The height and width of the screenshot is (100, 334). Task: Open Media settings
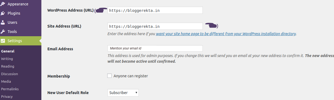pyautogui.click(x=6, y=81)
